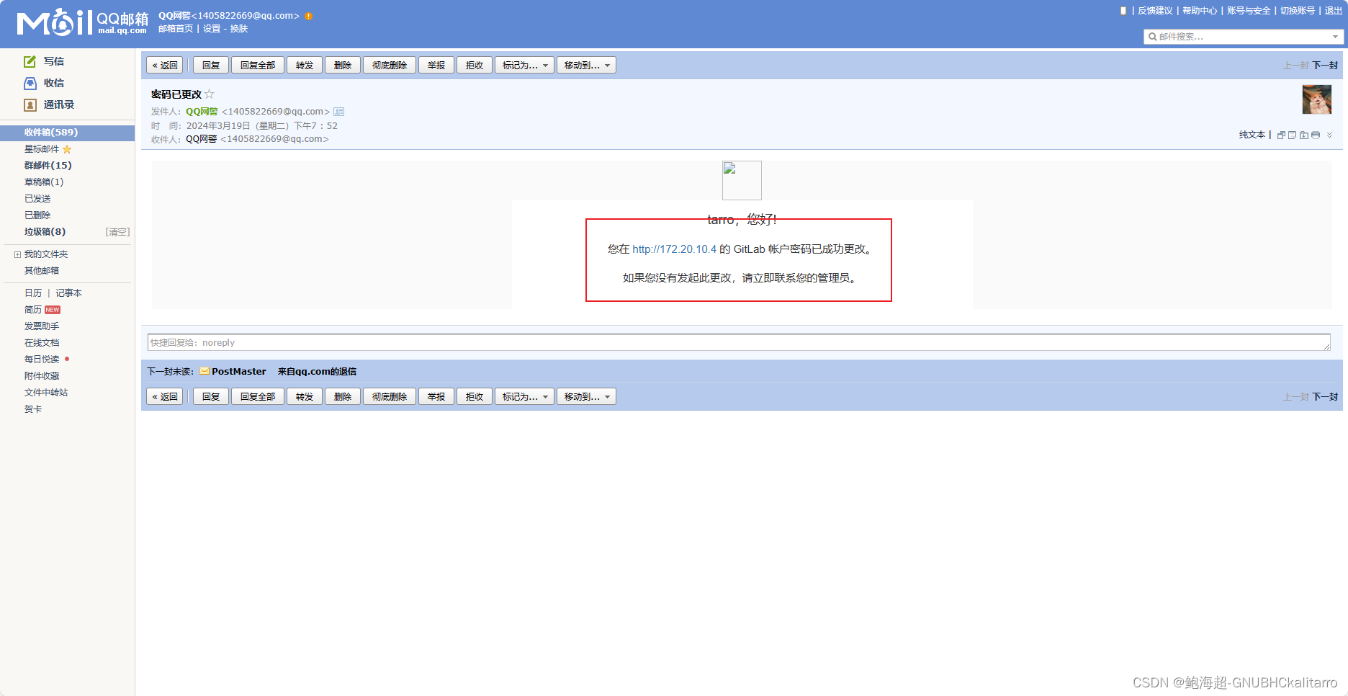Screen dimensions: 1348x696
Task: Open 简历 resume item
Action: tap(33, 310)
